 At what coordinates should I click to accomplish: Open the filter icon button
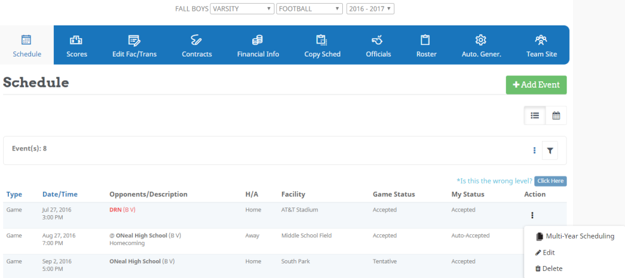pos(550,150)
